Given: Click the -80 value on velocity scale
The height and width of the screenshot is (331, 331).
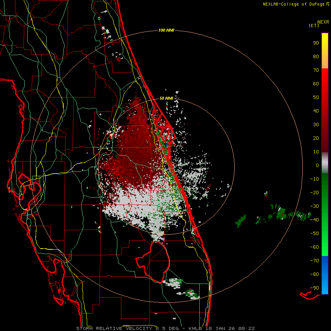Looking at the screenshot, I should pos(314,274).
